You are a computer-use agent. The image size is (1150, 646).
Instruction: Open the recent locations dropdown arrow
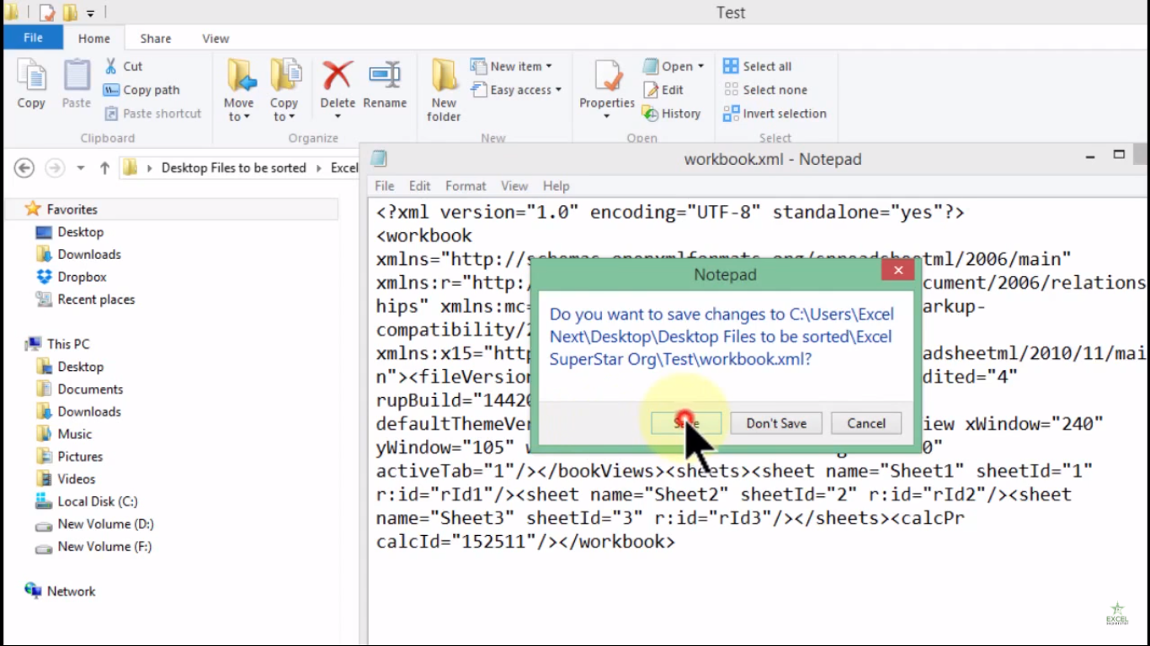(81, 168)
